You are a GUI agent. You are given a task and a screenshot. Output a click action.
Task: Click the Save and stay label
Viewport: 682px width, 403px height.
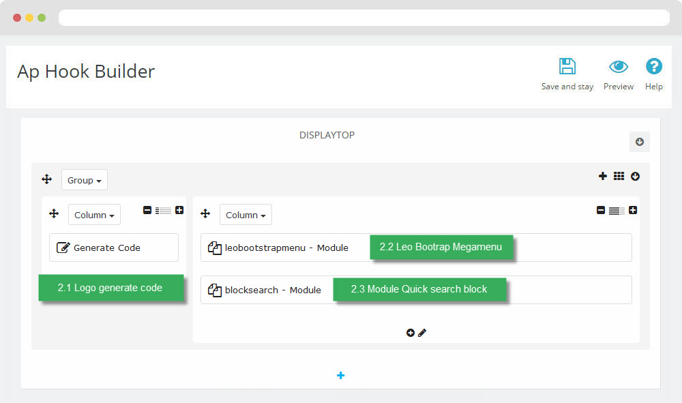567,87
